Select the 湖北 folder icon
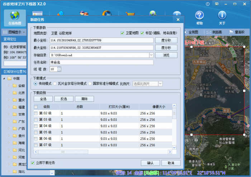Screen dimensions: 251x177 15,171
